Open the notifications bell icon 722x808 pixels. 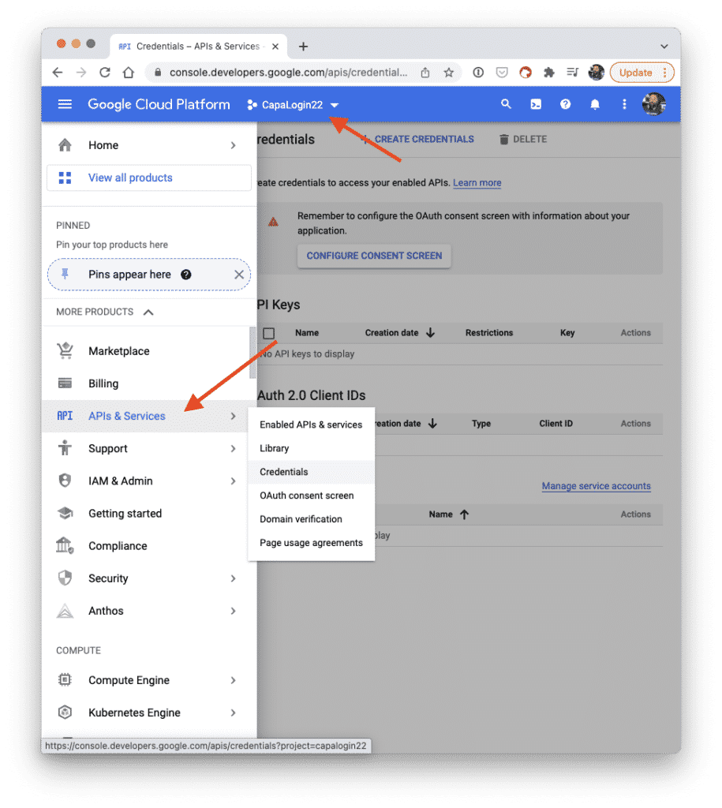[x=595, y=103]
